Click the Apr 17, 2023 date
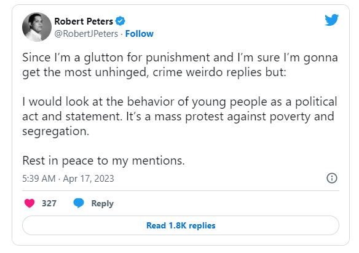 click(x=89, y=179)
